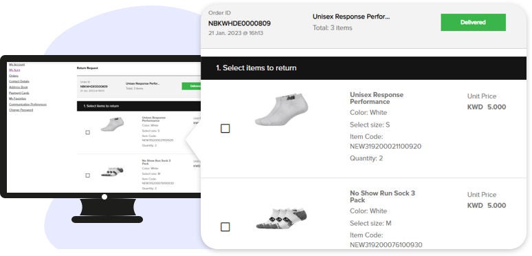This screenshot has height=256, width=532.
Task: Click the small Delivered button on the monitor
Action: coord(191,86)
